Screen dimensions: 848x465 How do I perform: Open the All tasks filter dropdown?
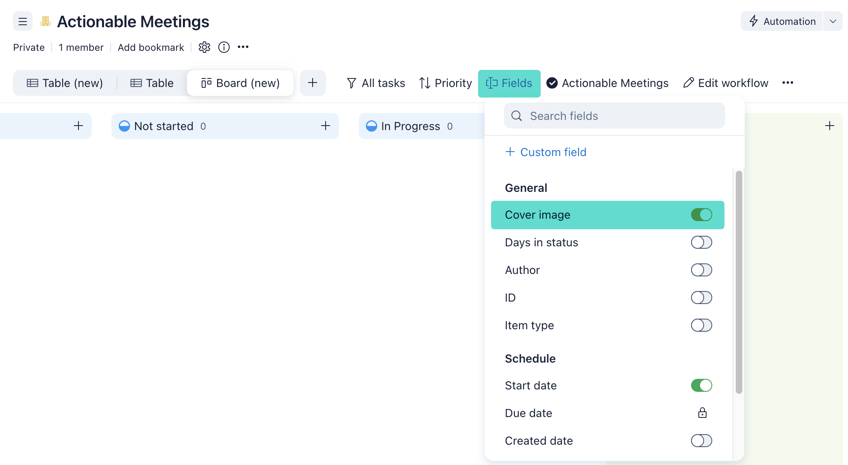pos(376,83)
